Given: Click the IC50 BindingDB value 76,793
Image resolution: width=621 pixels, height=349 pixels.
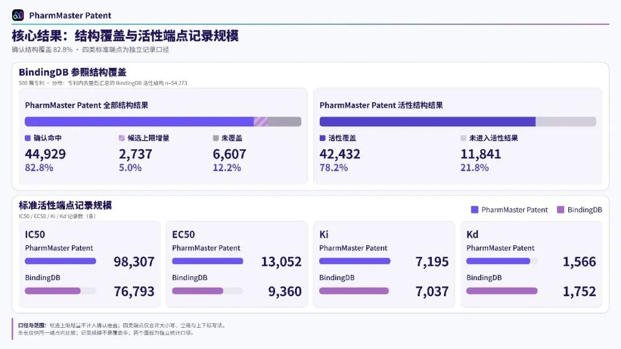Looking at the screenshot, I should 134,292.
